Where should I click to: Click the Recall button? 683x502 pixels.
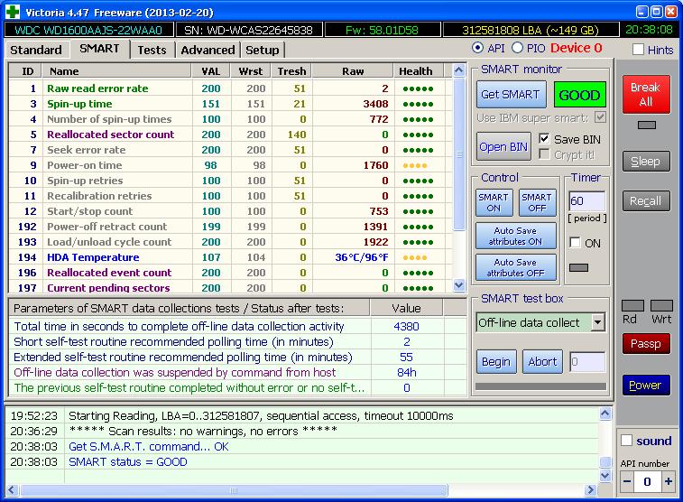pyautogui.click(x=646, y=200)
